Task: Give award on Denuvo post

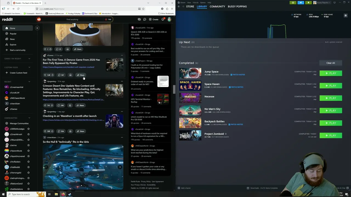Action: point(70,75)
